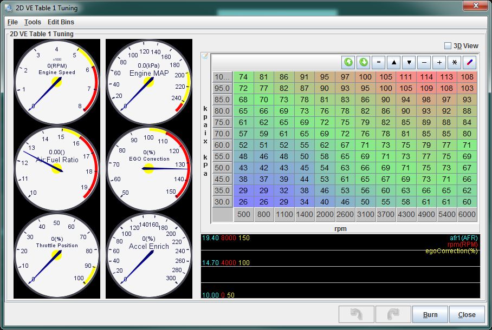Open the File menu
This screenshot has width=492, height=330.
point(12,22)
